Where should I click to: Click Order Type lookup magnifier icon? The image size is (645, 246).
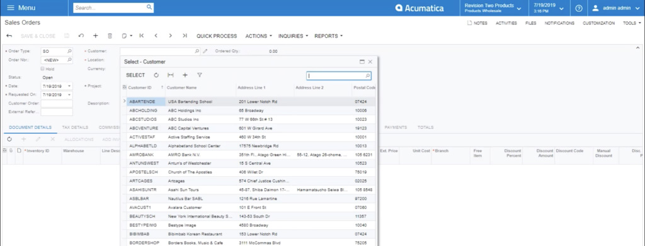[69, 52]
